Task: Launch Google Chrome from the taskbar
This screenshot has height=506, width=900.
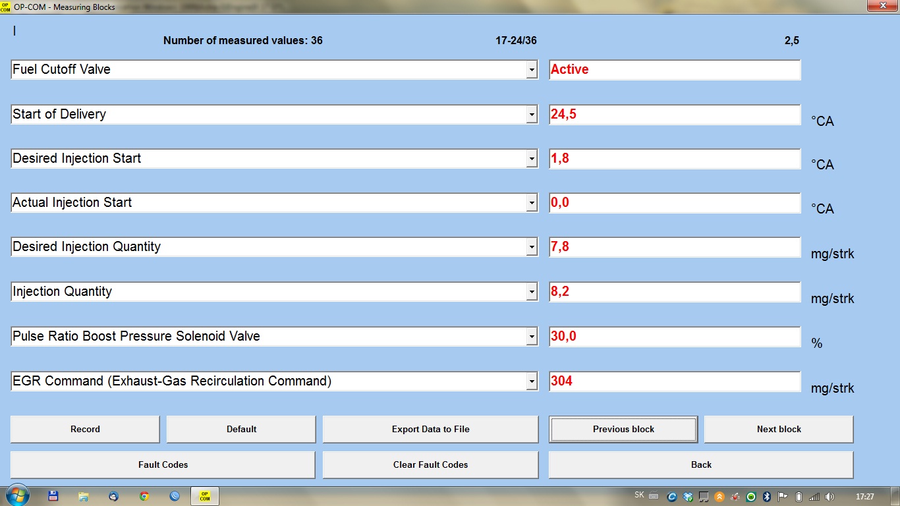Action: 144,496
